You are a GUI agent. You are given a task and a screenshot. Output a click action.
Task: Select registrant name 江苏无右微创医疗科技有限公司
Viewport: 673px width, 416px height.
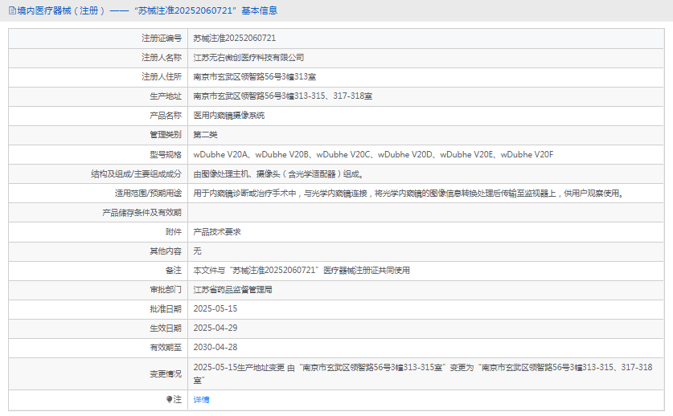pyautogui.click(x=248, y=58)
